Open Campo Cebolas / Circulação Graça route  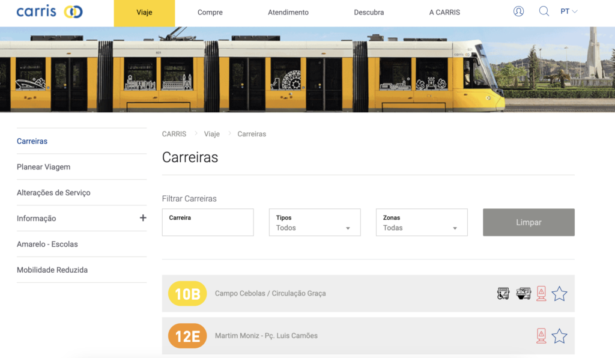point(270,293)
